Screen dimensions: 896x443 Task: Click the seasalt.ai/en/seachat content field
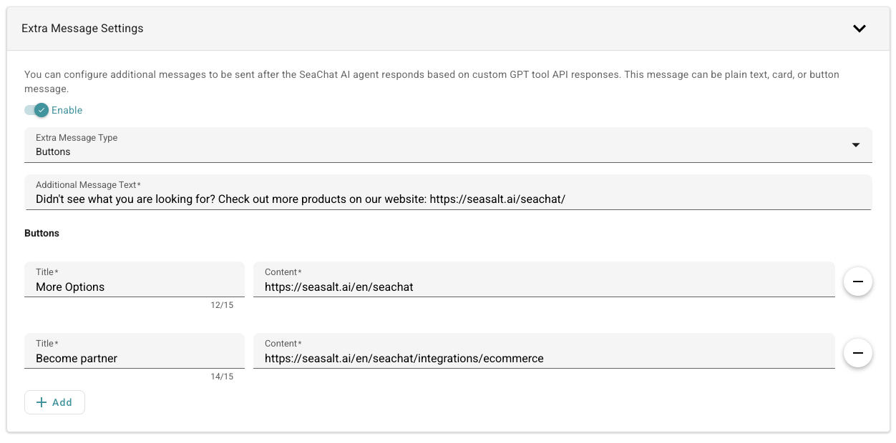pyautogui.click(x=544, y=287)
